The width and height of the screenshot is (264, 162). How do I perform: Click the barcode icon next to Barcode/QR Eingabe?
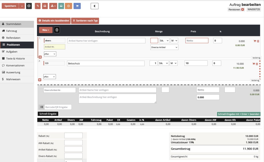click(x=41, y=107)
